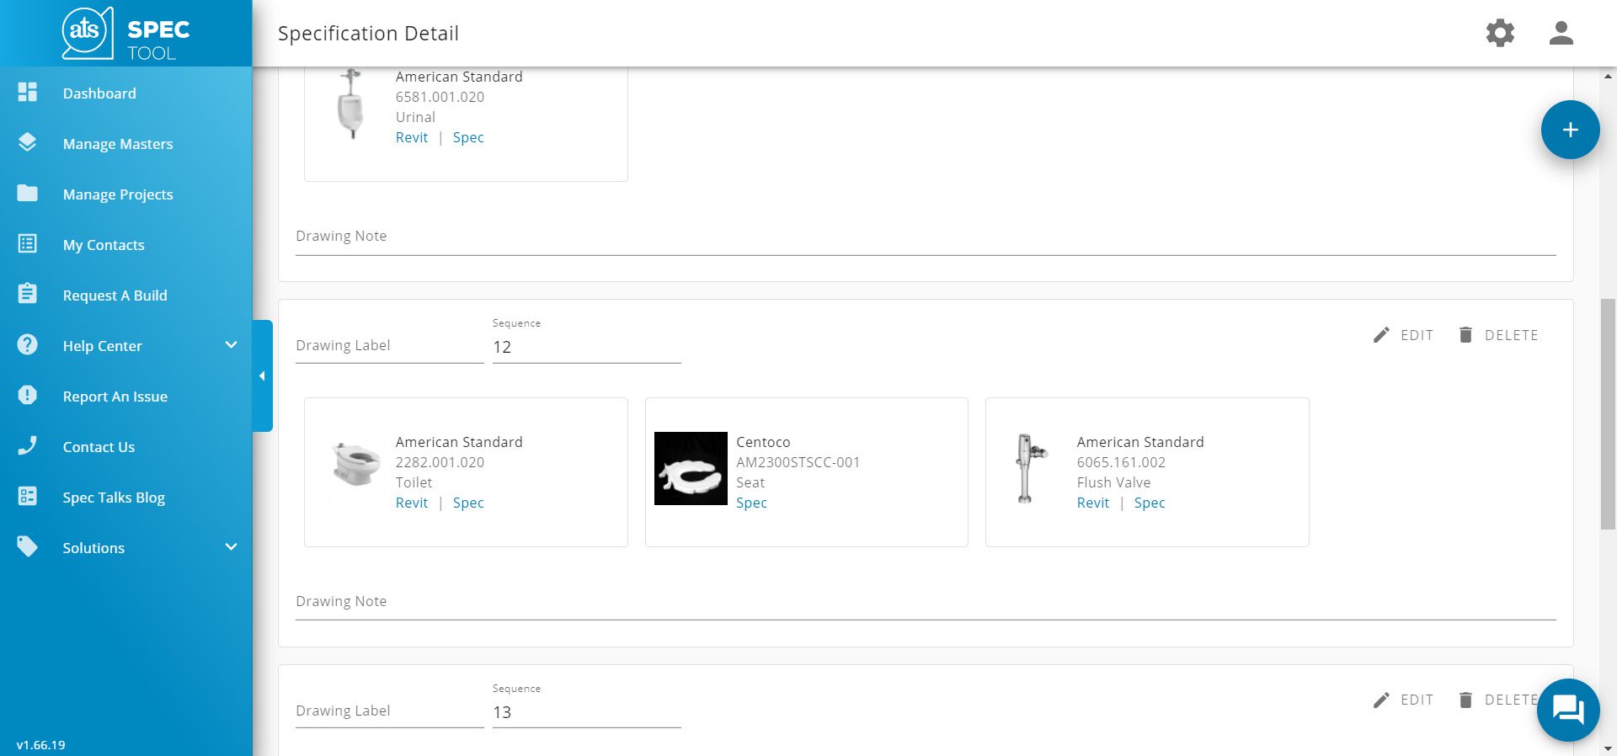
Task: Click the flush valve thumbnail
Action: point(1030,468)
